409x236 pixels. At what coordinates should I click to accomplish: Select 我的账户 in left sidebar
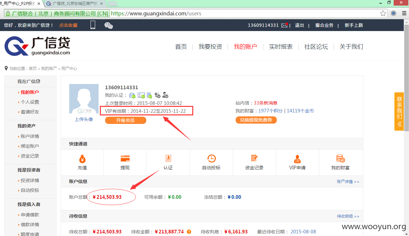(x=30, y=92)
